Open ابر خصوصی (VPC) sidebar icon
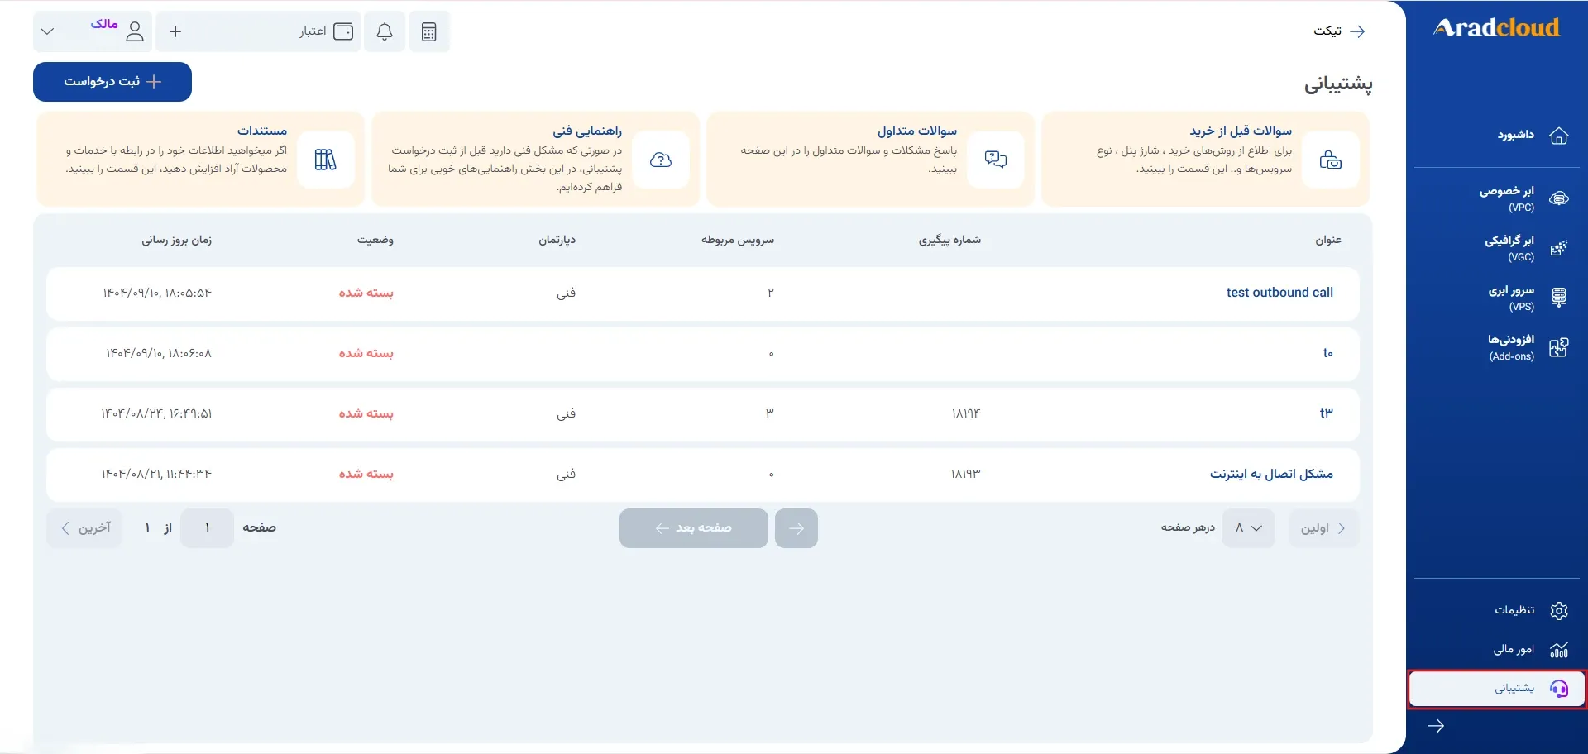This screenshot has width=1588, height=754. point(1559,198)
